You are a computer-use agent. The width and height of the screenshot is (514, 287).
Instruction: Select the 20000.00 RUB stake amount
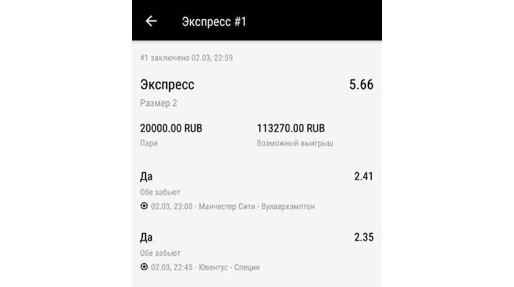pyautogui.click(x=171, y=128)
